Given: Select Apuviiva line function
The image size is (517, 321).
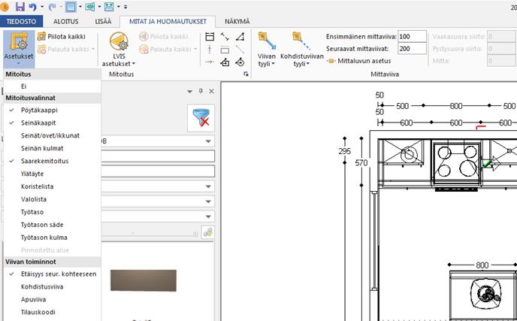Looking at the screenshot, I should 52,299.
